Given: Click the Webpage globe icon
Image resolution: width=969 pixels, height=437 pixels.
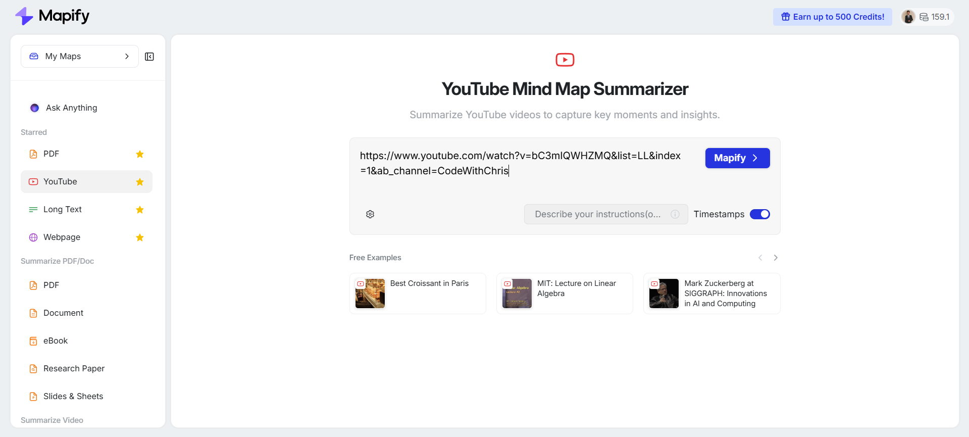Looking at the screenshot, I should (33, 237).
